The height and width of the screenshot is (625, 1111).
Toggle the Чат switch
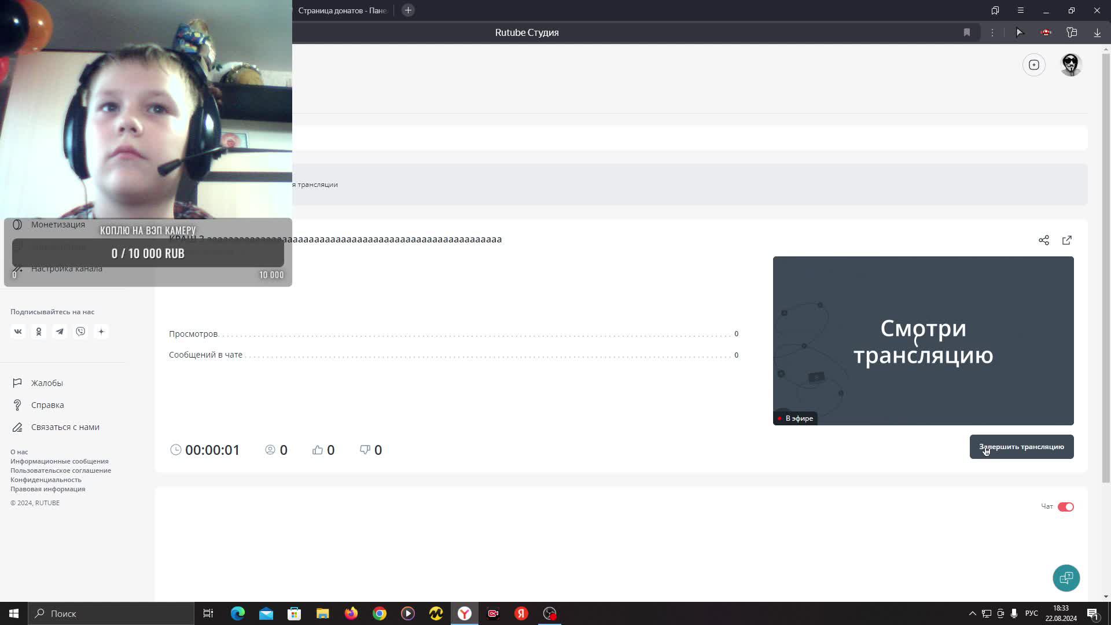tap(1066, 507)
